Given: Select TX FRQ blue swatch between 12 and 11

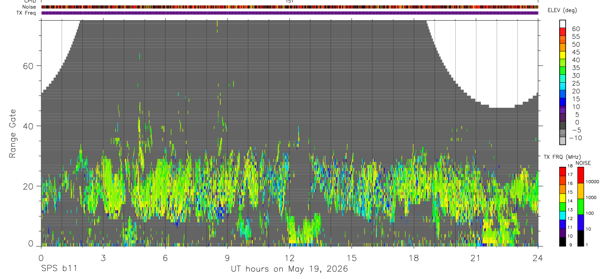Looking at the screenshot, I should (x=563, y=224).
